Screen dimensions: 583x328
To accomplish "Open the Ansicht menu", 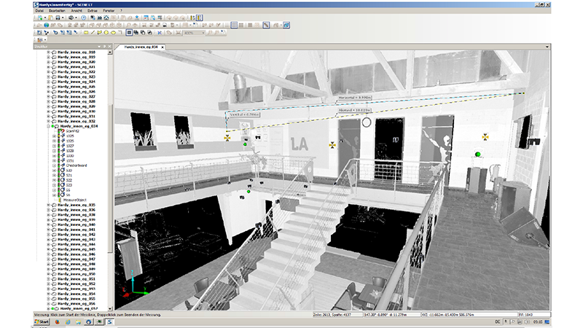I will [x=77, y=11].
